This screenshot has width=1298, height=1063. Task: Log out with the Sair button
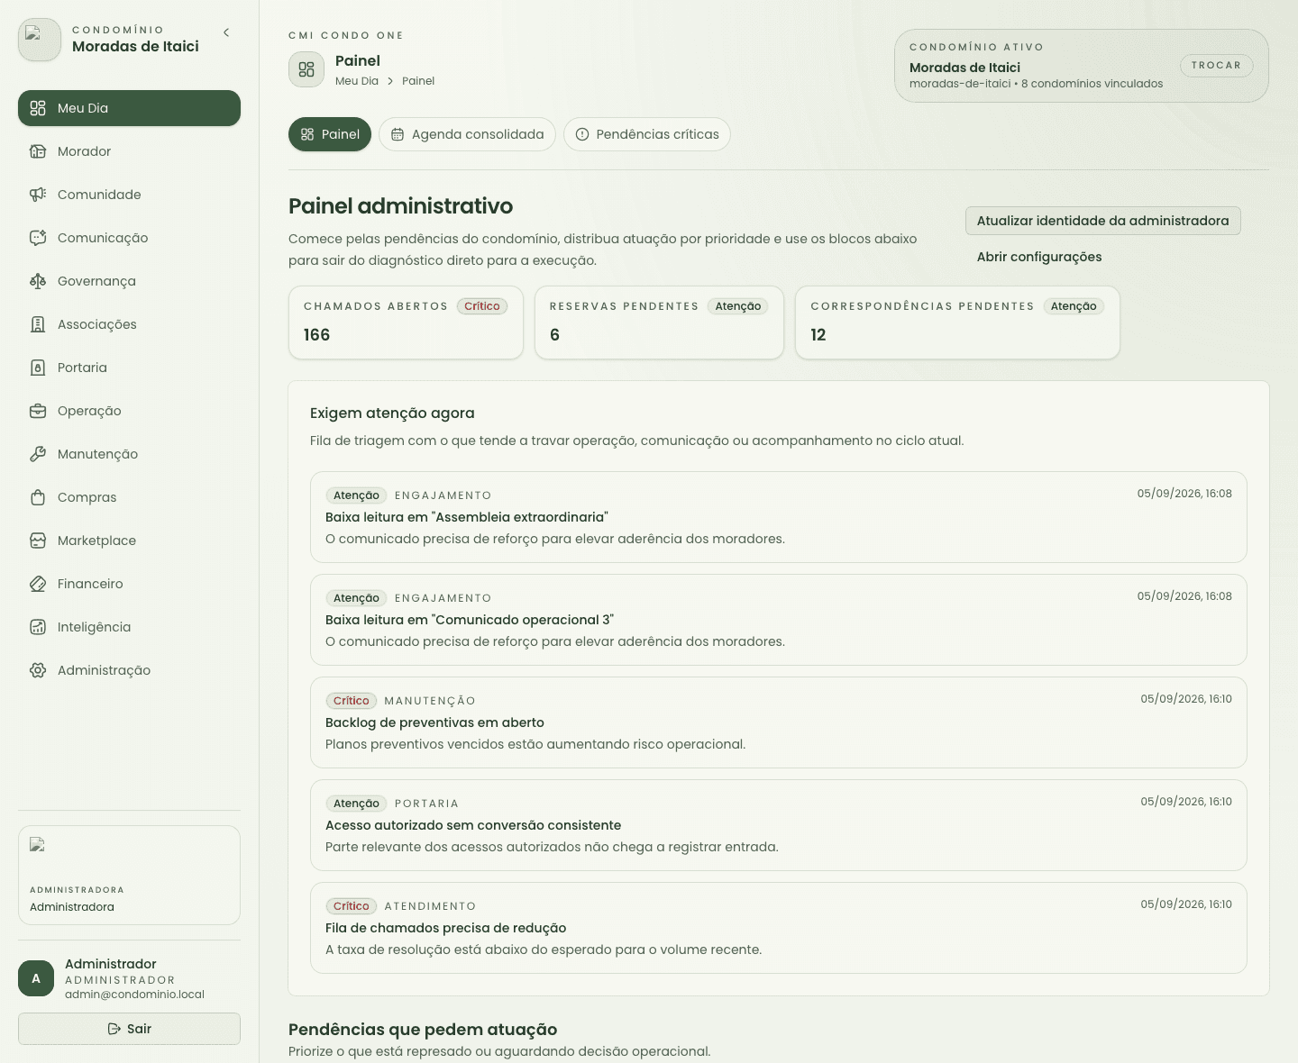tap(129, 1029)
